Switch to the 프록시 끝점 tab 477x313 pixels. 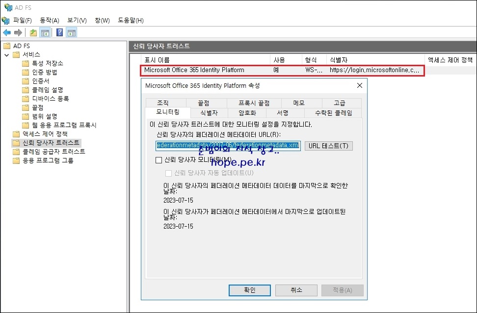click(x=254, y=103)
